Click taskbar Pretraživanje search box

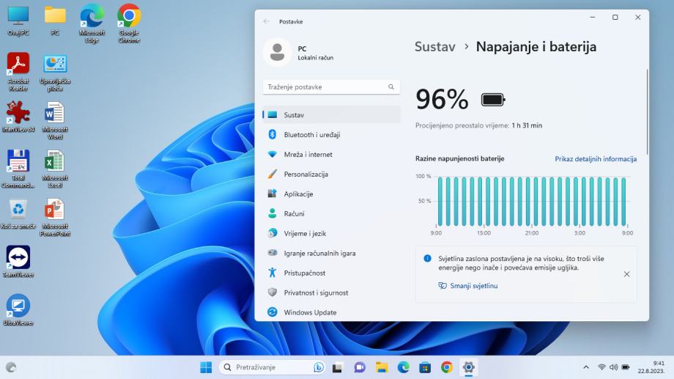272,367
